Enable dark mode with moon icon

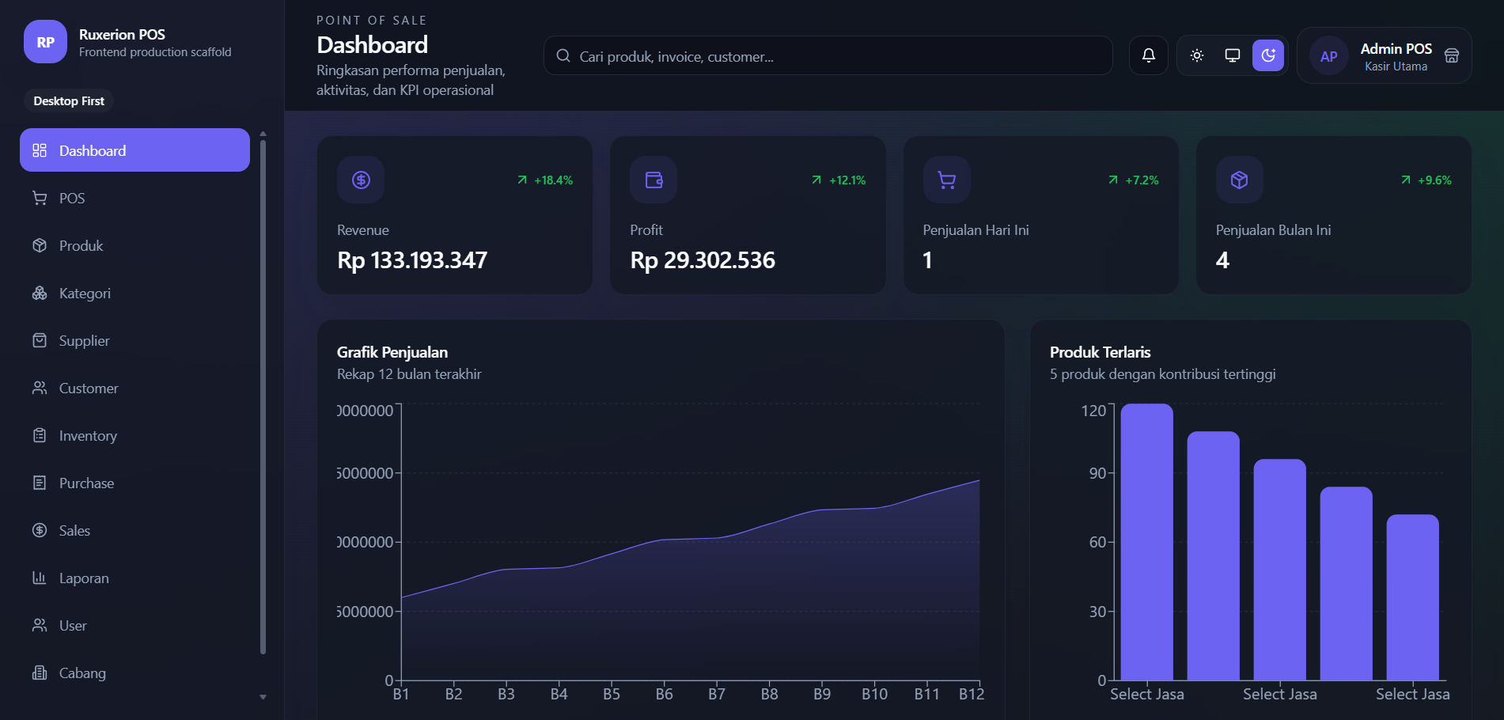(1268, 55)
